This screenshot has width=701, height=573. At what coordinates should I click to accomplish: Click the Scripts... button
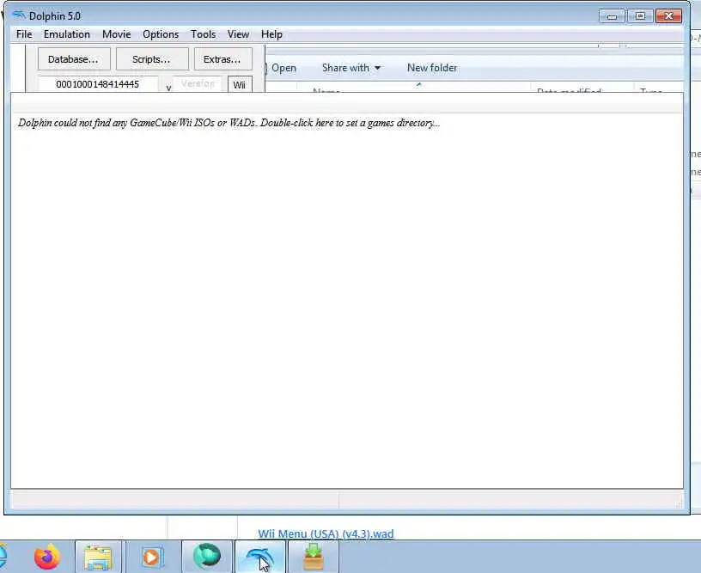click(152, 59)
